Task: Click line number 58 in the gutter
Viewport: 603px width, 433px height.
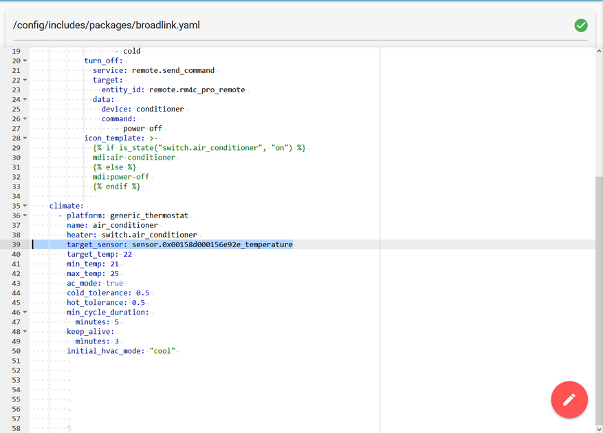Action: coord(16,428)
